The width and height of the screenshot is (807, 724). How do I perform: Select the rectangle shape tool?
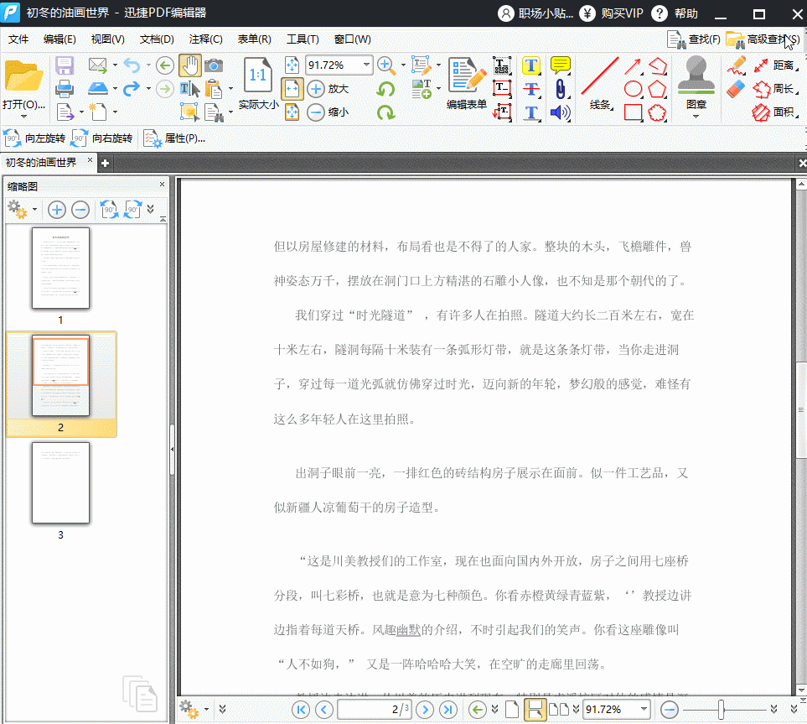[x=633, y=112]
